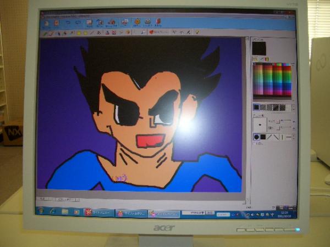Adjust the lower brush slider

pyautogui.click(x=286, y=127)
